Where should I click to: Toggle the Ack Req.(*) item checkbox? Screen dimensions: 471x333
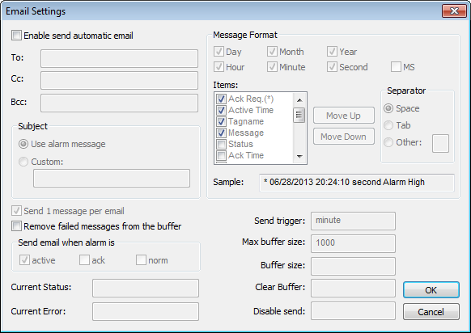222,99
